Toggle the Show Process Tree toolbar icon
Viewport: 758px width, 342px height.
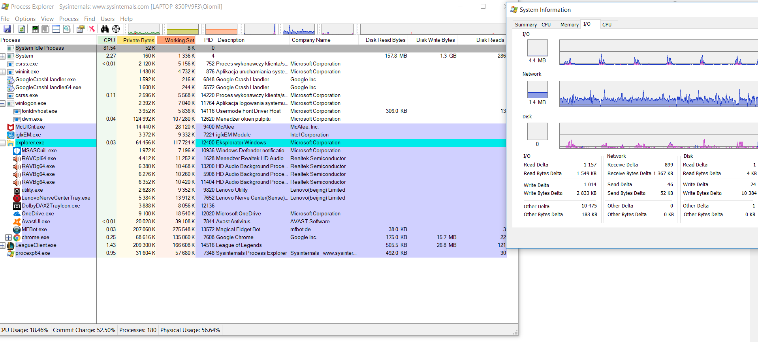click(x=45, y=29)
